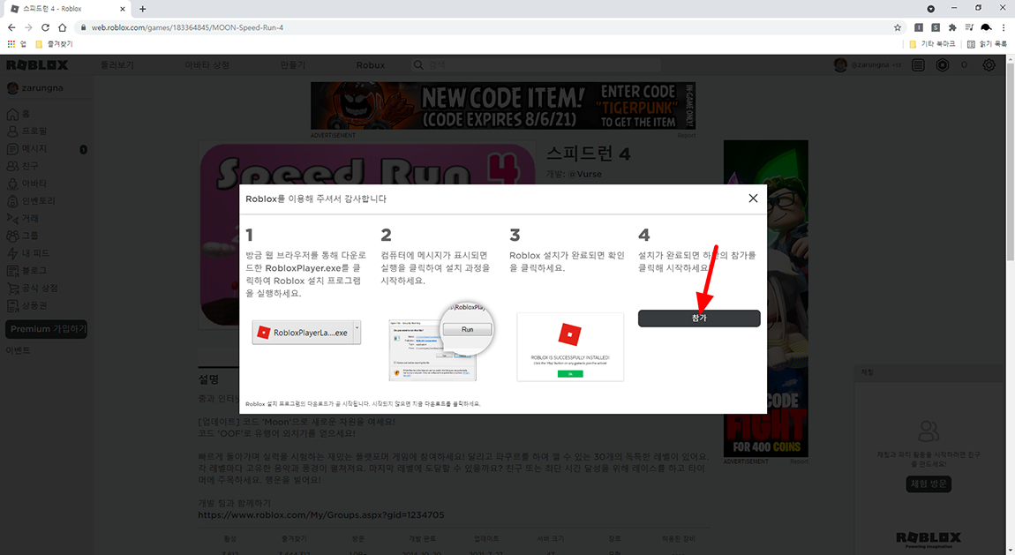Open 이벤트 in the sidebar
The width and height of the screenshot is (1015, 555).
pos(19,350)
